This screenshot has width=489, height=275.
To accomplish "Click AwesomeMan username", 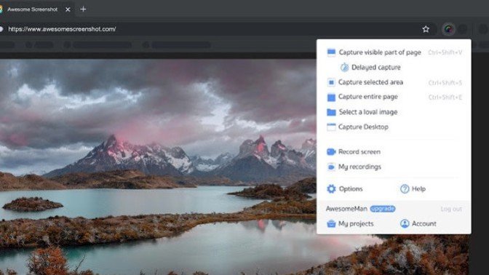I will (x=346, y=209).
